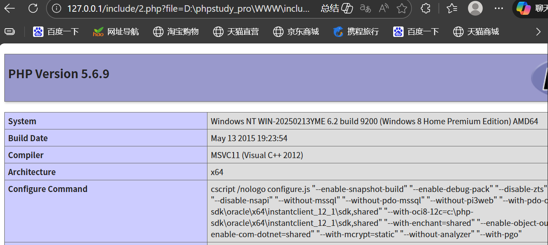548x245 pixels.
Task: Select the cscript /nologo configure.js command text
Action: pyautogui.click(x=379, y=212)
